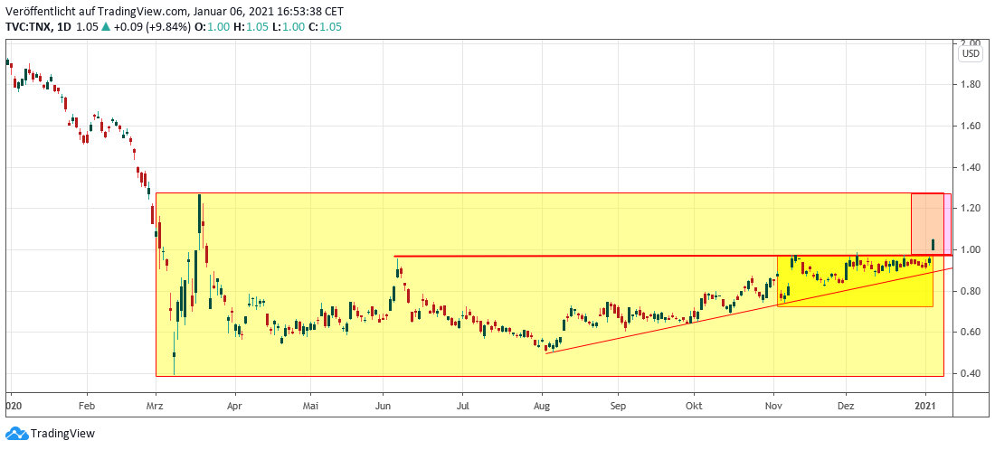Select the pink target rectangle at right

(930, 224)
